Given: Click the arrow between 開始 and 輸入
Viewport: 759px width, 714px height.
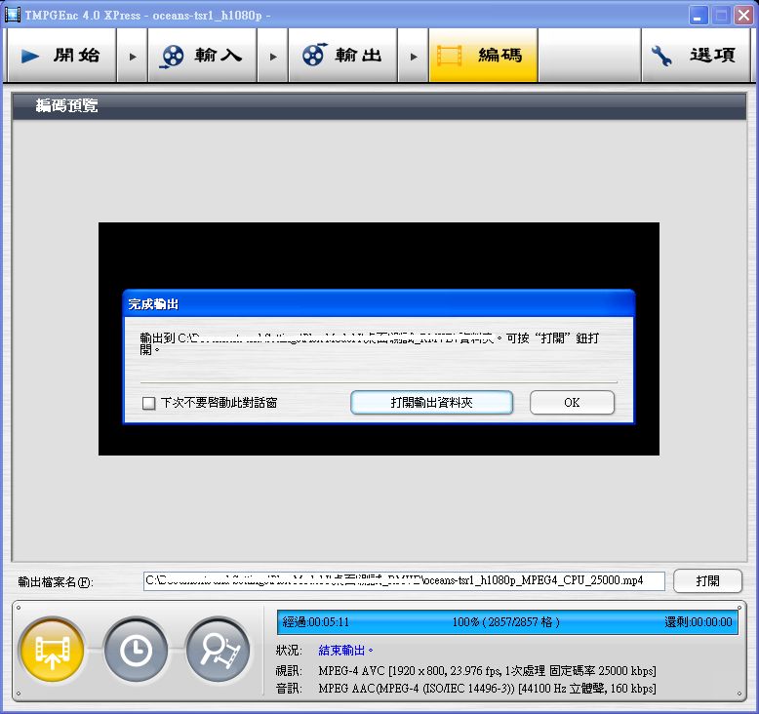Looking at the screenshot, I should pyautogui.click(x=132, y=57).
